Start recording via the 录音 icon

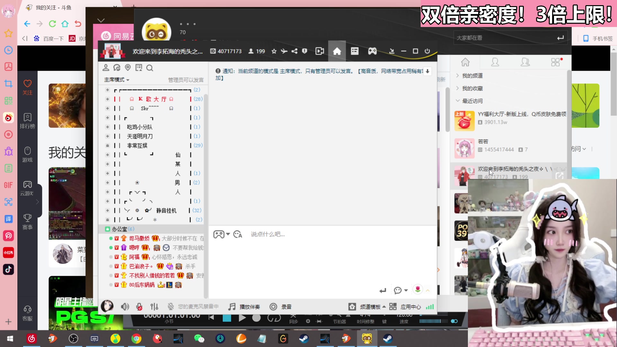281,307
